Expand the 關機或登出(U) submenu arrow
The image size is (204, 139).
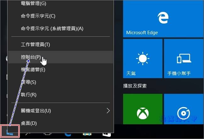pyautogui.click(x=108, y=111)
